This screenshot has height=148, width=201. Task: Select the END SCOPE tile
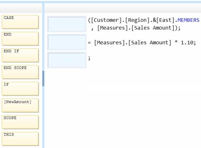click(x=20, y=72)
